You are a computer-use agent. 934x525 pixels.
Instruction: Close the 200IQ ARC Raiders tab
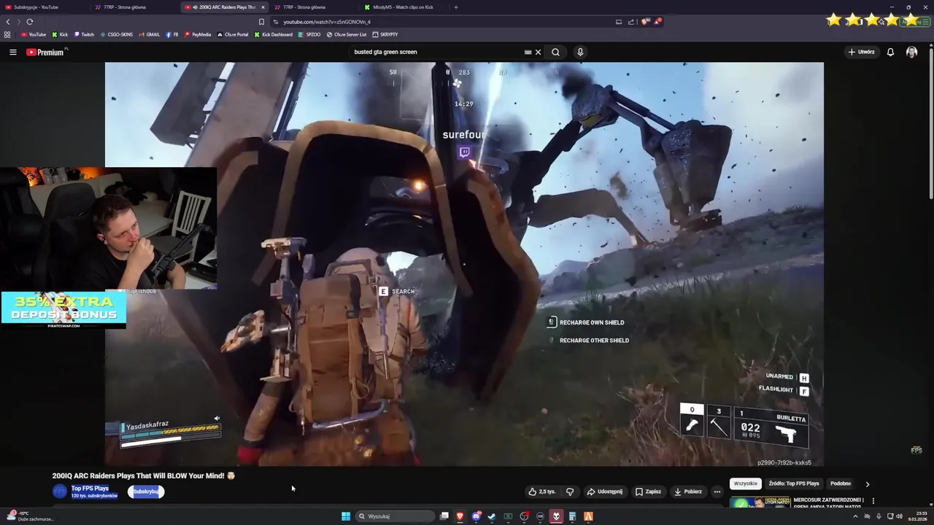coord(263,7)
